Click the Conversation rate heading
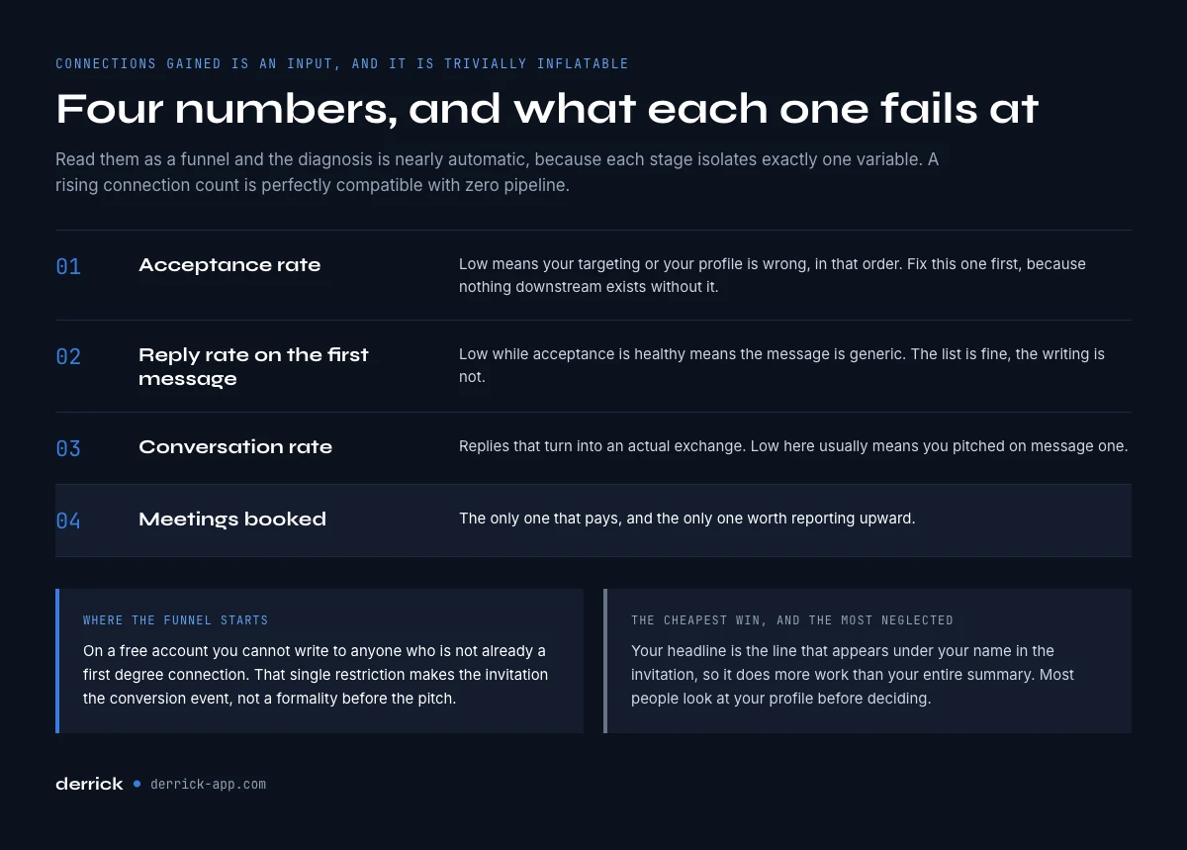Viewport: 1187px width, 850px height. (x=235, y=447)
